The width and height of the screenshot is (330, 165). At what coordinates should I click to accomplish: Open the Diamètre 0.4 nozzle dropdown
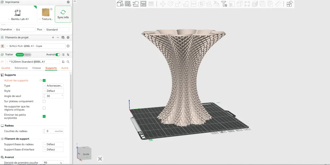24,30
